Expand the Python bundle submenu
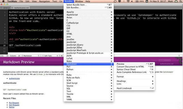 [x=89, y=69]
